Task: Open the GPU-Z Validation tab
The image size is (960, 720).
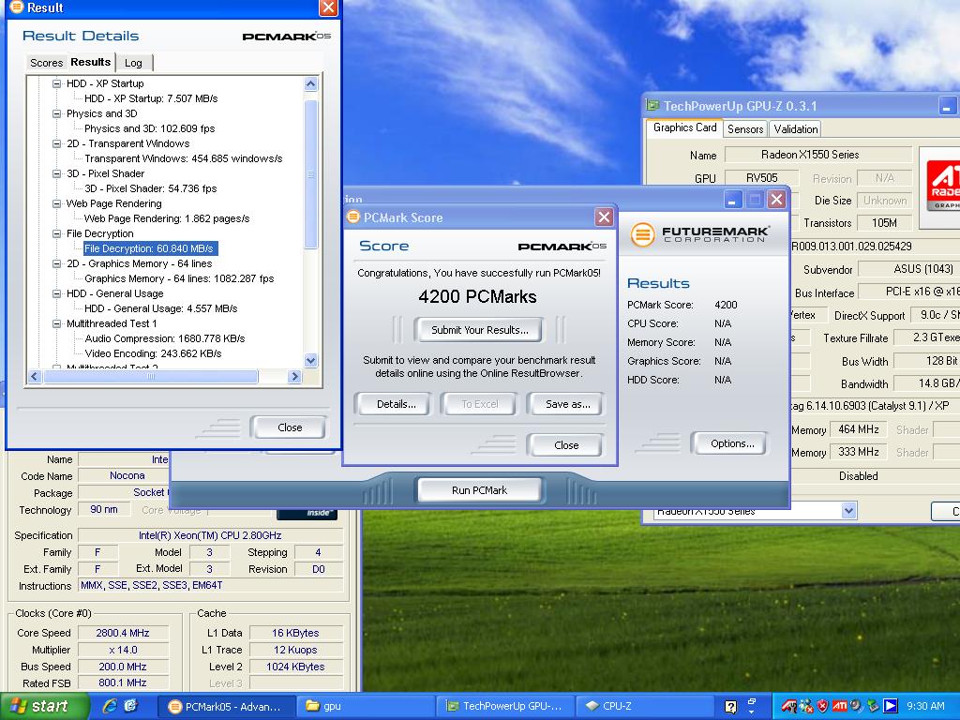Action: point(795,129)
